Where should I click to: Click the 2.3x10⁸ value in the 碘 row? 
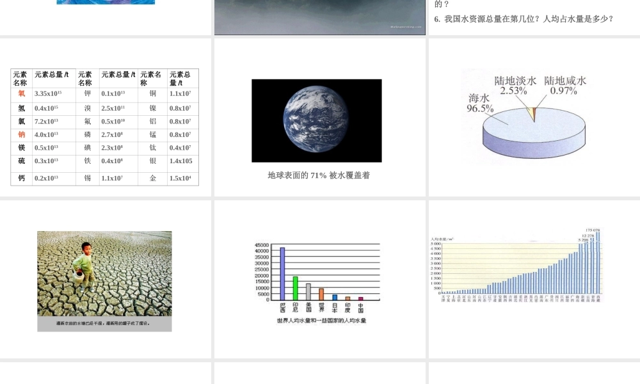click(112, 147)
